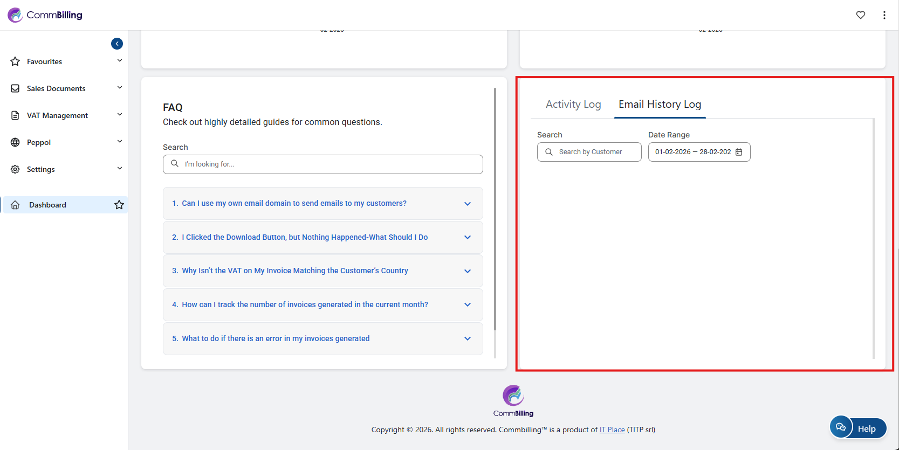
Task: Click the calendar icon in Date Range
Action: coord(739,152)
